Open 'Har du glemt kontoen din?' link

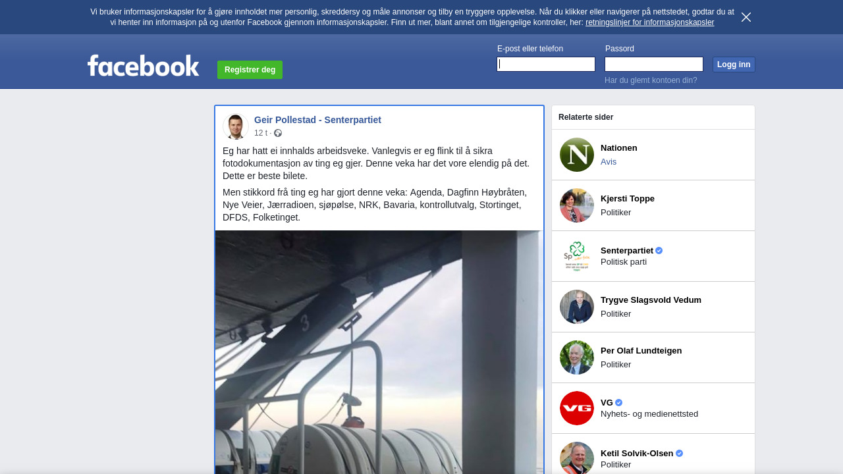(651, 80)
